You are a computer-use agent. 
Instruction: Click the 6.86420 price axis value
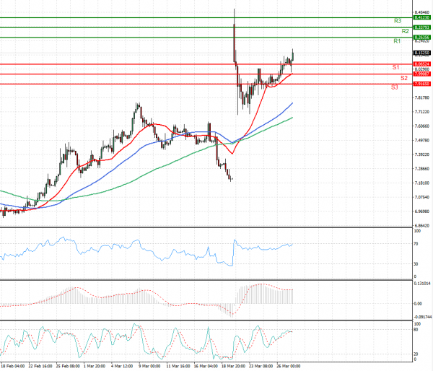click(422, 226)
